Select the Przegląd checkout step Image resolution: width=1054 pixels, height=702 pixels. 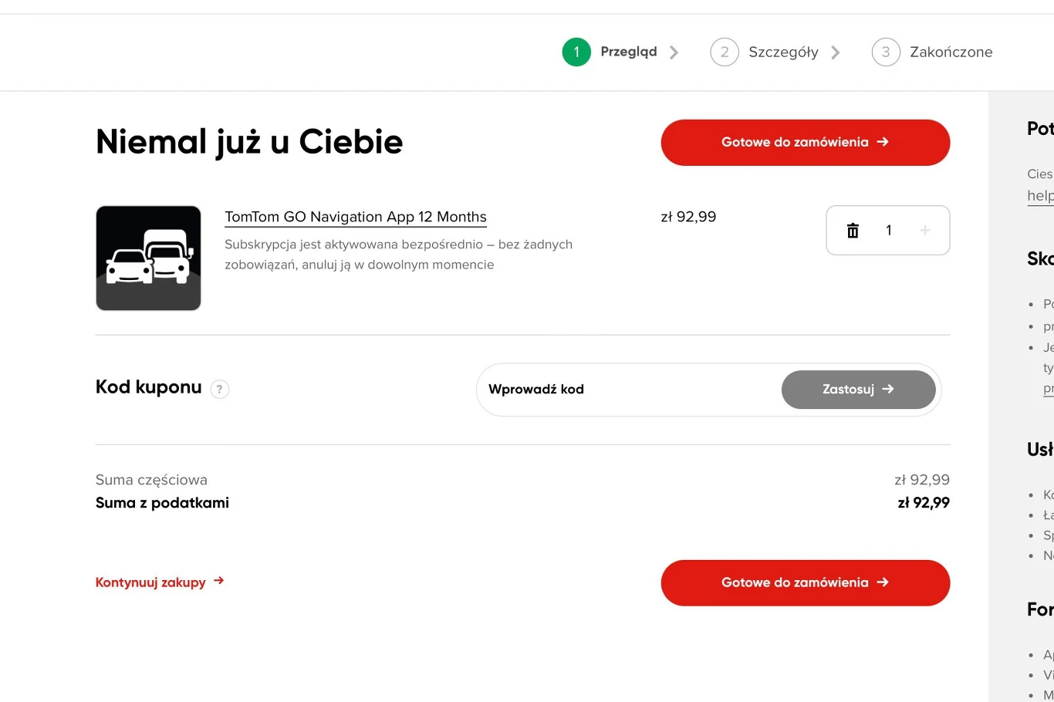(x=629, y=52)
